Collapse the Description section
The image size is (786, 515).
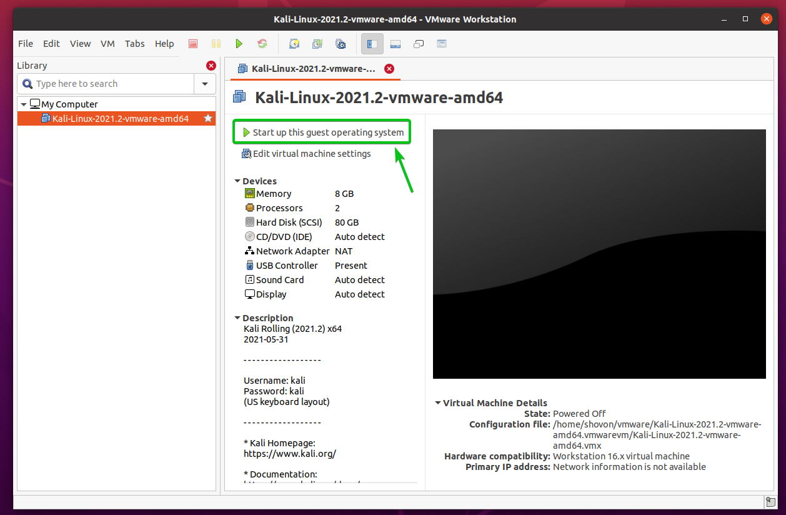point(237,317)
